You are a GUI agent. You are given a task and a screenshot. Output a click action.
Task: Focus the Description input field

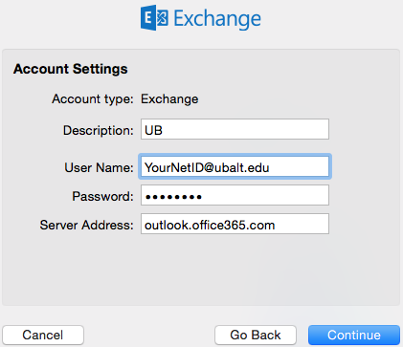tap(235, 129)
